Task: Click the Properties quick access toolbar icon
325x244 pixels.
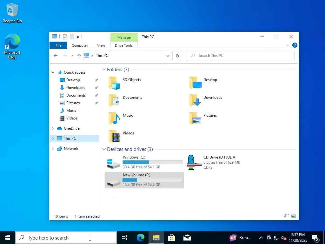Action: (x=65, y=37)
